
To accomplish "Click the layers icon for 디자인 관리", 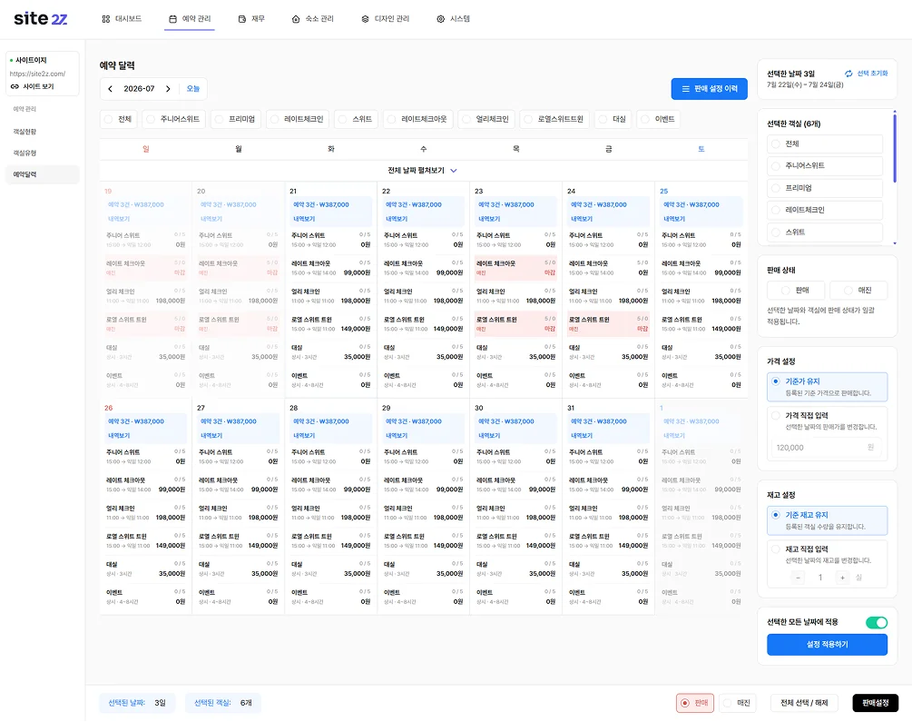I will [x=365, y=19].
